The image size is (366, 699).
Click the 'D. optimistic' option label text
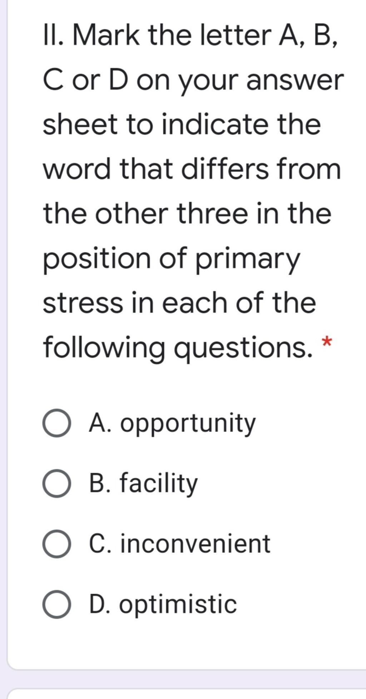click(163, 605)
